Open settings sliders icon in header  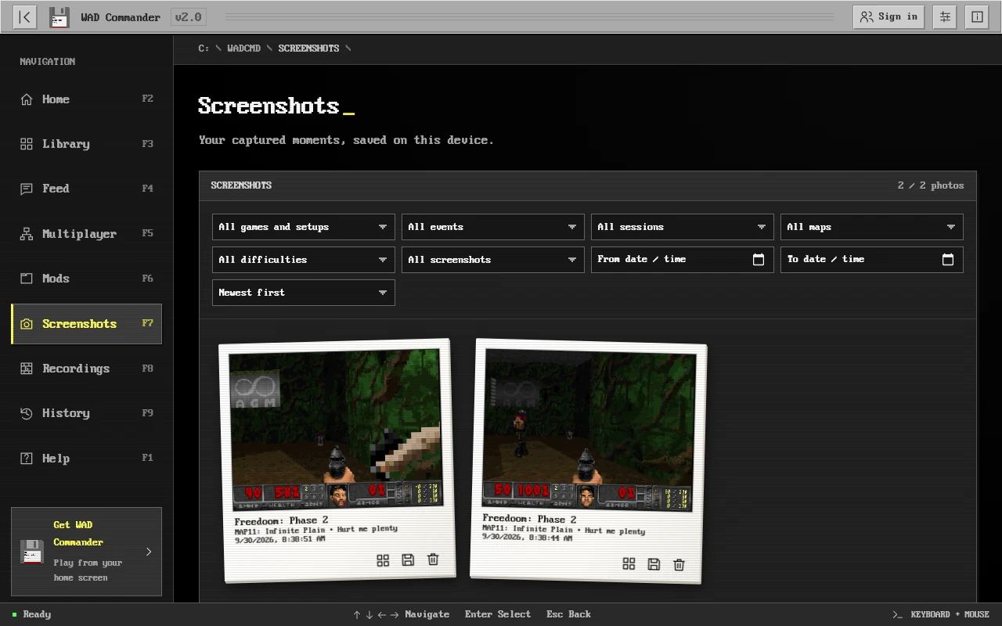click(x=945, y=16)
